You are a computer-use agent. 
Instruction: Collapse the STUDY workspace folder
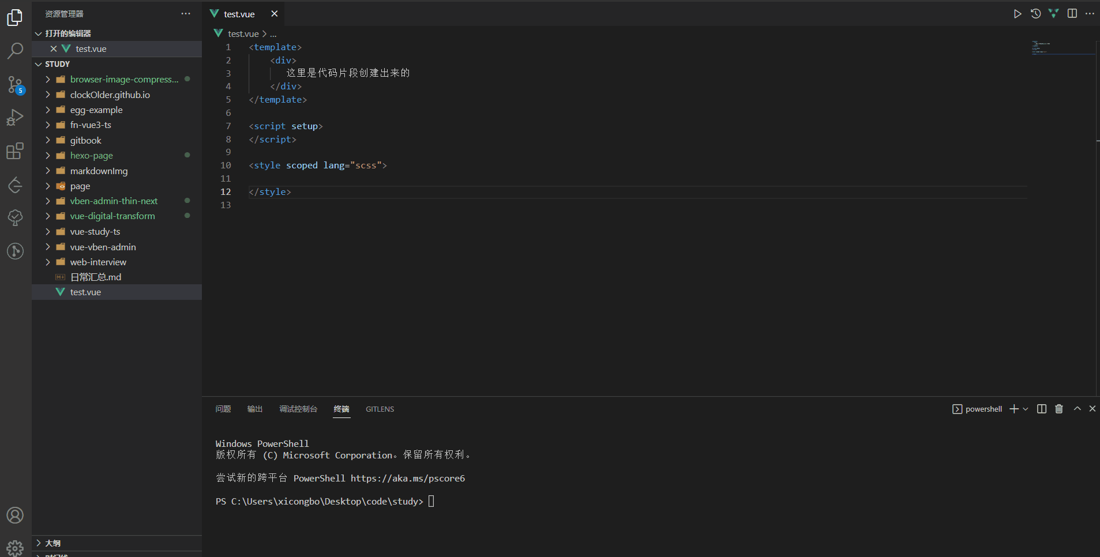pyautogui.click(x=117, y=64)
